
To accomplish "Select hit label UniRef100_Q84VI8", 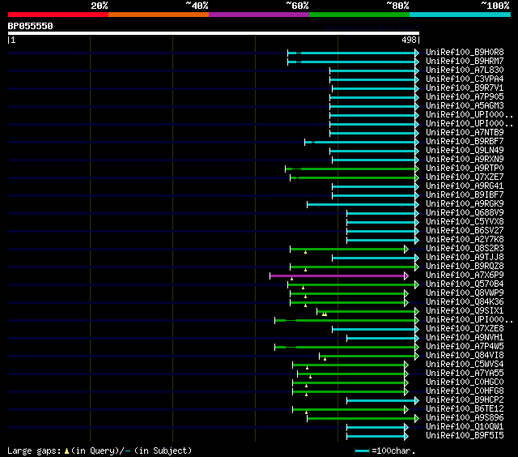I will click(x=465, y=356).
